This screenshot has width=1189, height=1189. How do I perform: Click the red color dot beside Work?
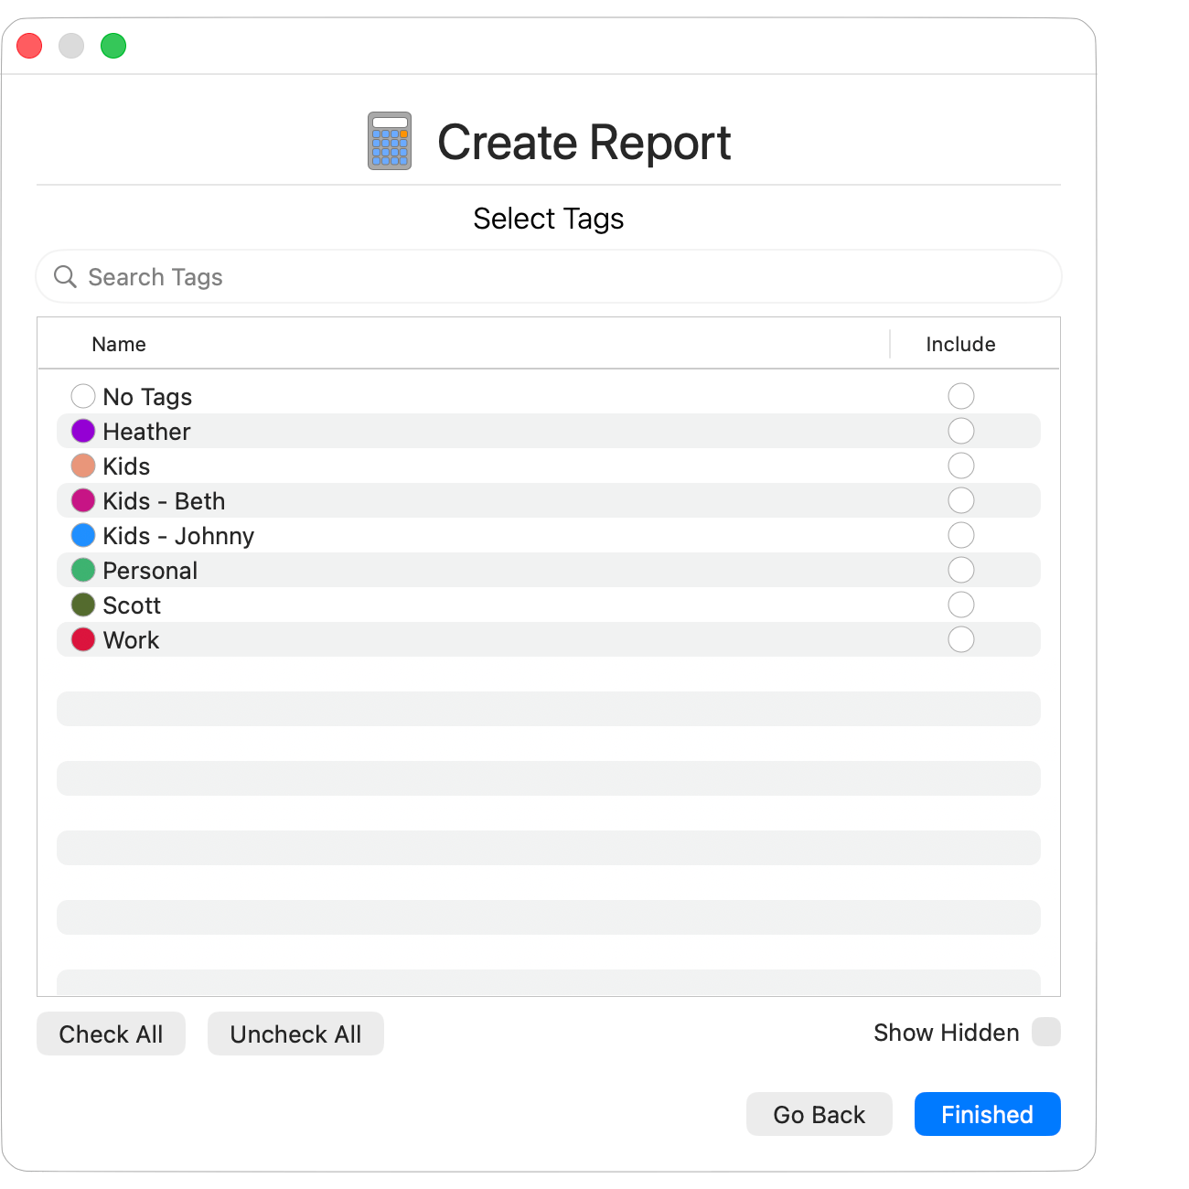point(83,639)
